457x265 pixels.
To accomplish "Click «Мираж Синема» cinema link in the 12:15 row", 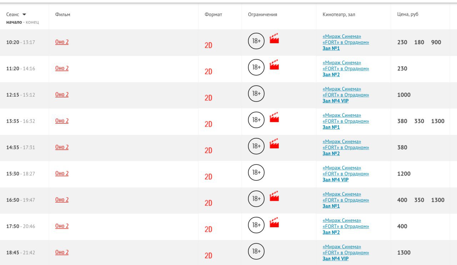I will [x=342, y=89].
